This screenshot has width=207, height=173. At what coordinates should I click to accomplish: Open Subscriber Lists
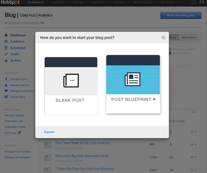coord(14,121)
